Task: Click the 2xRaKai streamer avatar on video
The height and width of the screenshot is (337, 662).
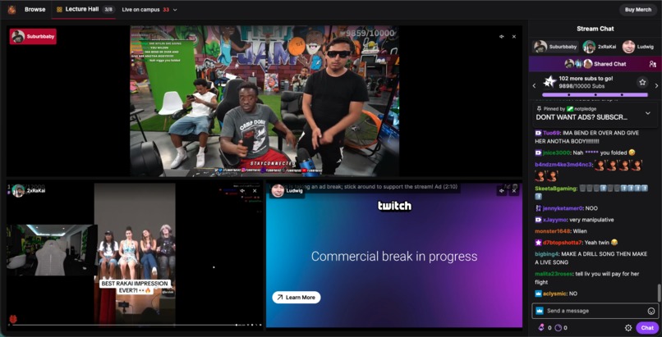Action: click(x=18, y=191)
